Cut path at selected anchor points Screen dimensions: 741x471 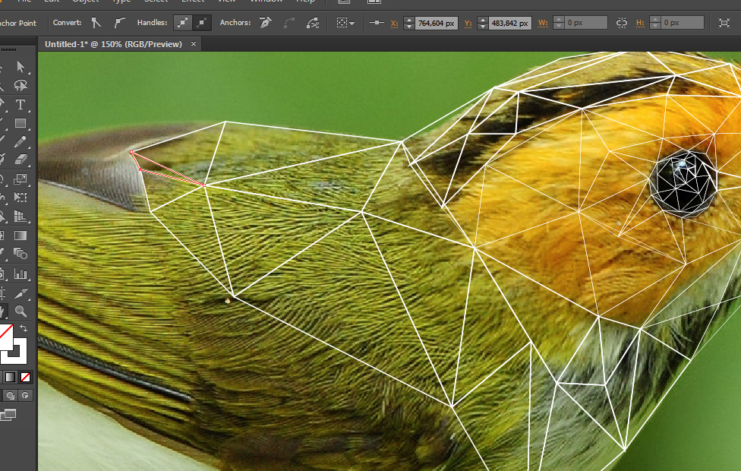point(312,23)
